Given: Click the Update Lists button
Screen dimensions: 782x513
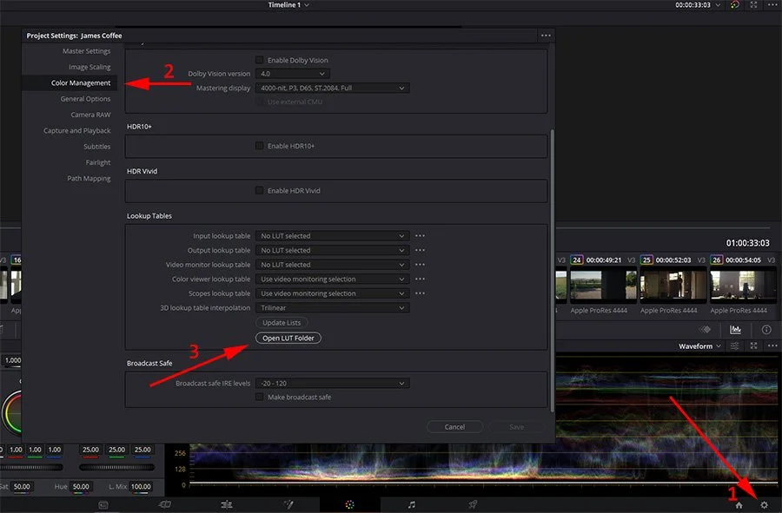Looking at the screenshot, I should (x=281, y=322).
